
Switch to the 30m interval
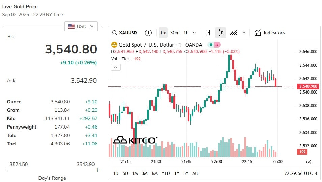pos(175,33)
